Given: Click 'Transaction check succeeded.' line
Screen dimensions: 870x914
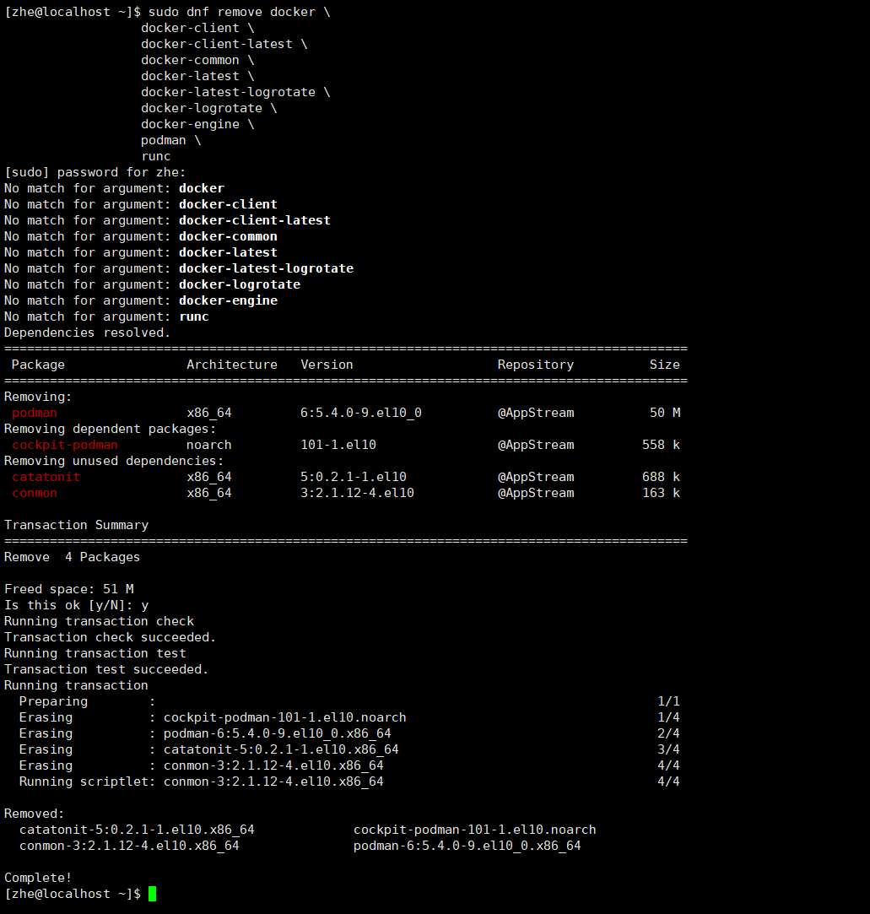Looking at the screenshot, I should click(111, 637).
